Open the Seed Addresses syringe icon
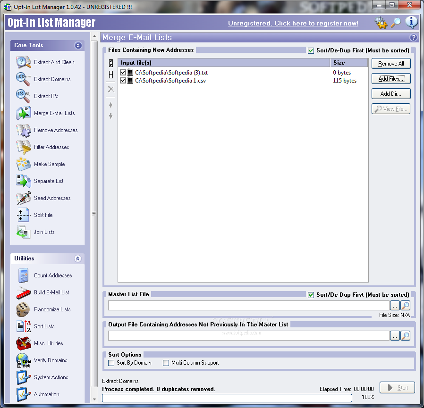Viewport: 424px width, 408px height. [24, 198]
